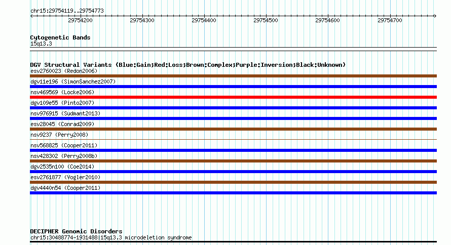Image resolution: width=451 pixels, height=245 pixels.
Task: Click ruler position 29754300
Action: [x=142, y=20]
